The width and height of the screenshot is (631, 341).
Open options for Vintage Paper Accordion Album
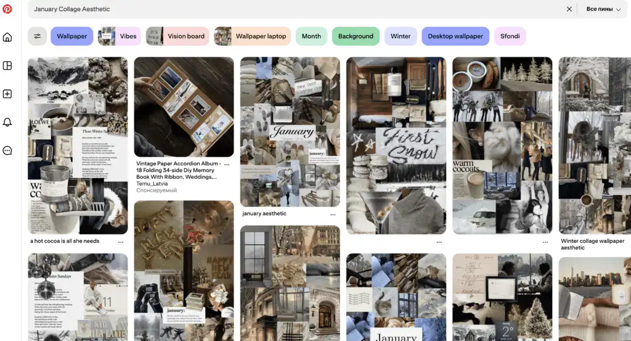[x=227, y=164]
